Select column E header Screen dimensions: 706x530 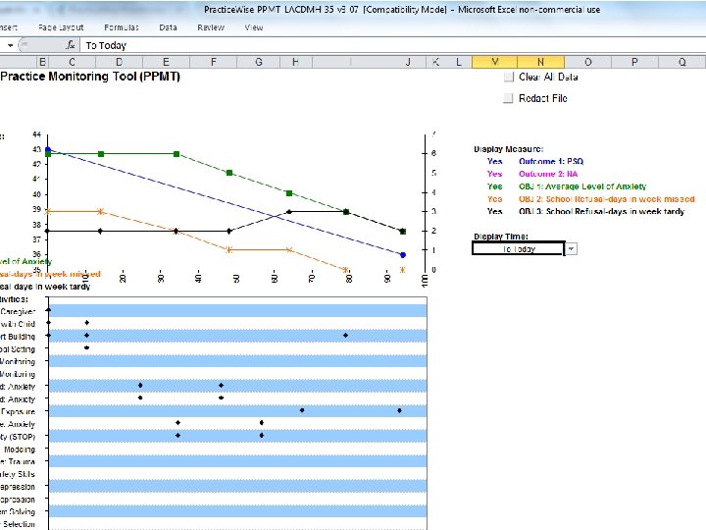(166, 62)
